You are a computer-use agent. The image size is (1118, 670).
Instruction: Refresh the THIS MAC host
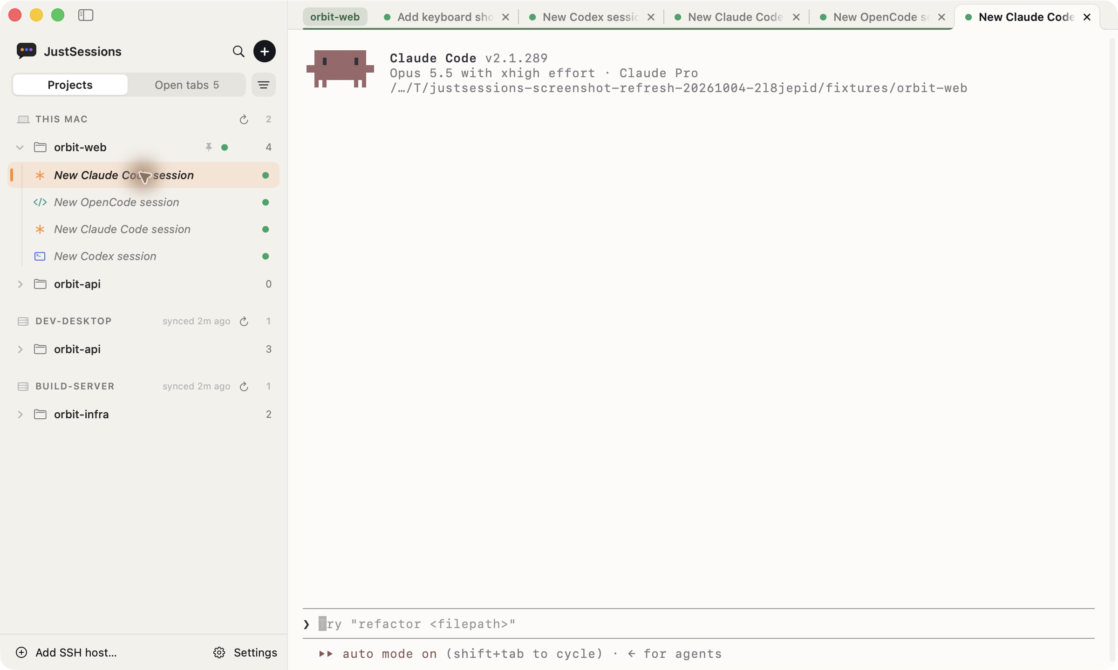point(244,120)
